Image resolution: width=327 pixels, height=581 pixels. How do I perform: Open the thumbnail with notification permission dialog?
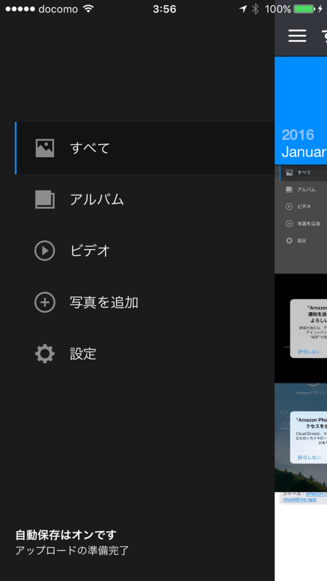pos(301,329)
